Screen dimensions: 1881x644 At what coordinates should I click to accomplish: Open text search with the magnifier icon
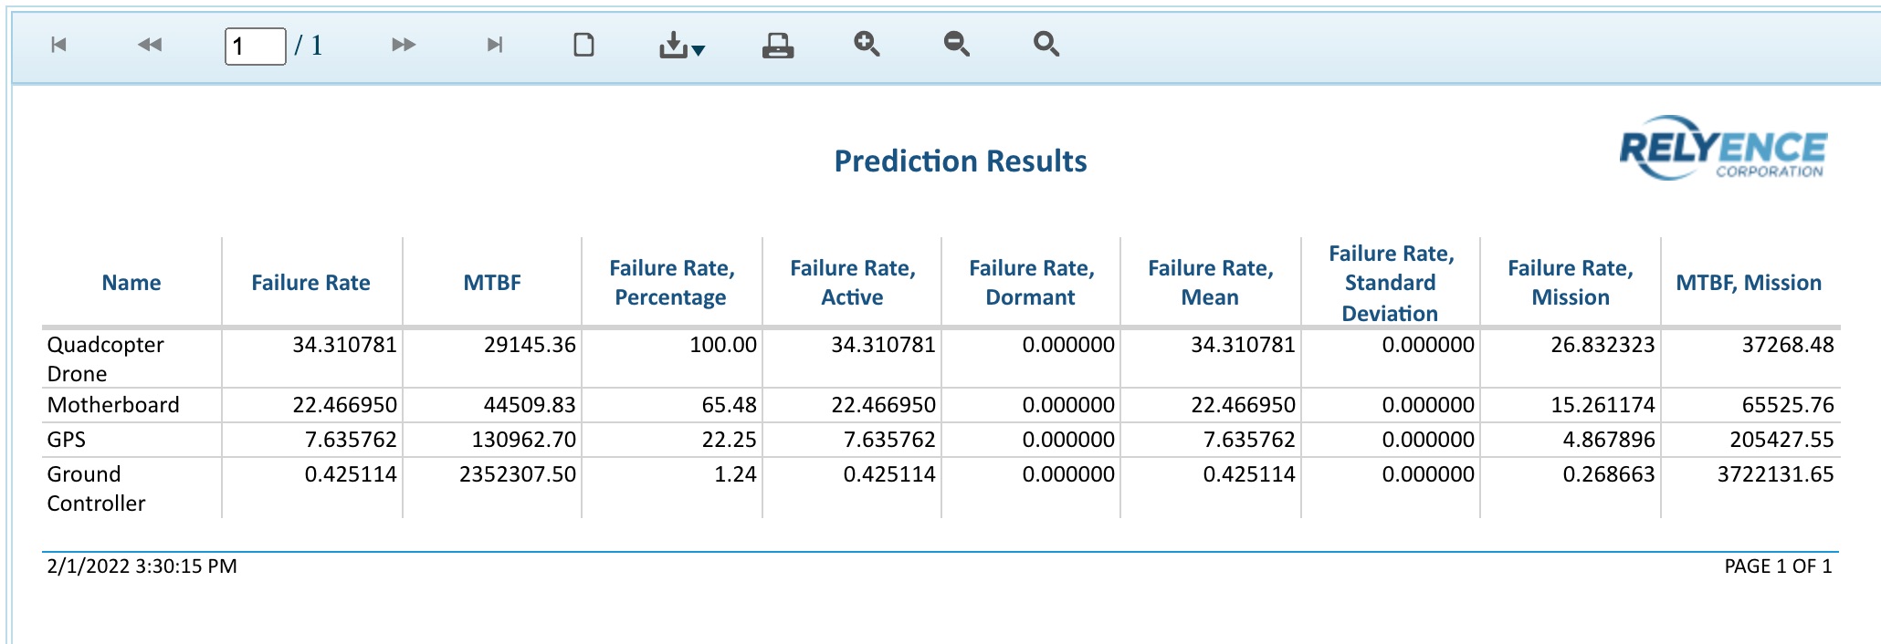(1045, 44)
